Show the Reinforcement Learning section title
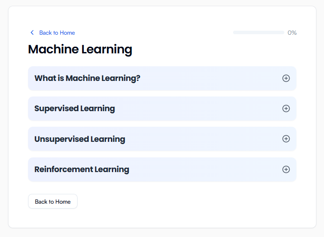The width and height of the screenshot is (324, 237). coord(82,169)
